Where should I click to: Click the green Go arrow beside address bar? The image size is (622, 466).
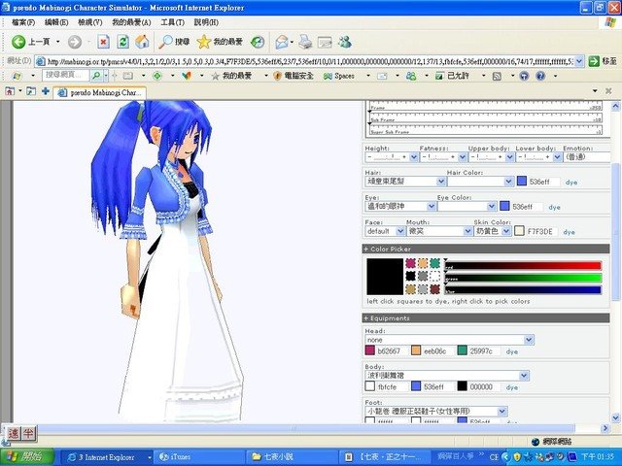[594, 61]
